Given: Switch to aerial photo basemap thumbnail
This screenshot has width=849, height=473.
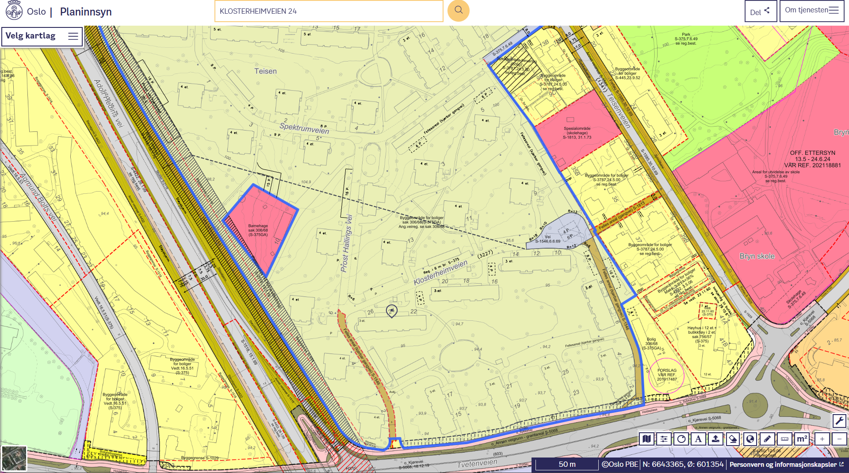Looking at the screenshot, I should point(14,458).
